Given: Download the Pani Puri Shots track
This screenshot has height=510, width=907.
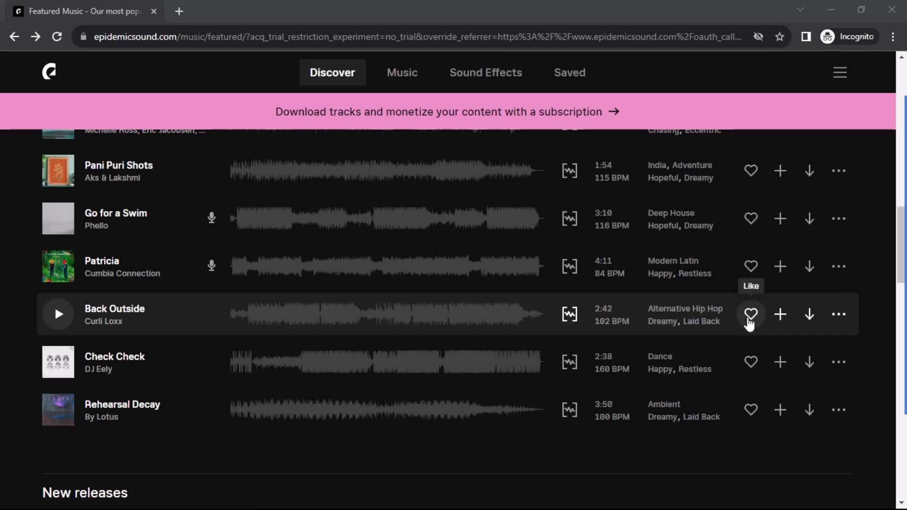Looking at the screenshot, I should coord(809,170).
